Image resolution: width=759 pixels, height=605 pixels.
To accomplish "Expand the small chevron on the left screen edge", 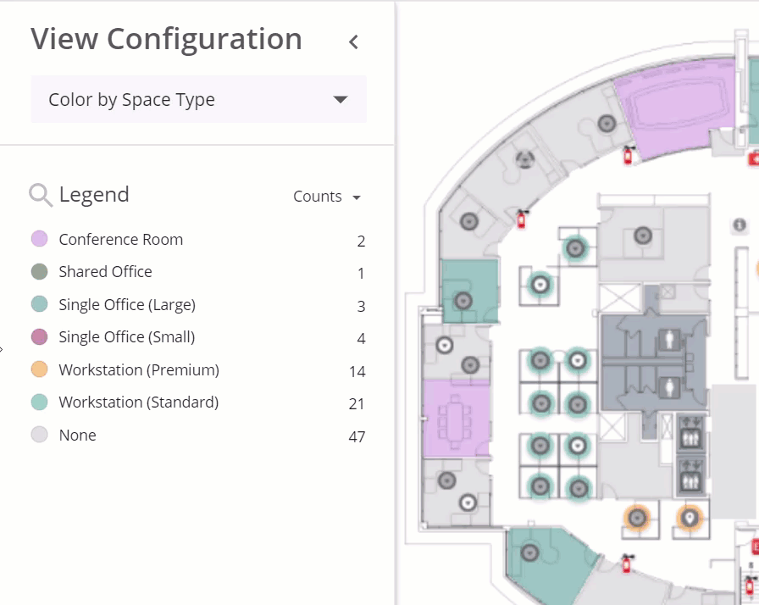I will 3,347.
